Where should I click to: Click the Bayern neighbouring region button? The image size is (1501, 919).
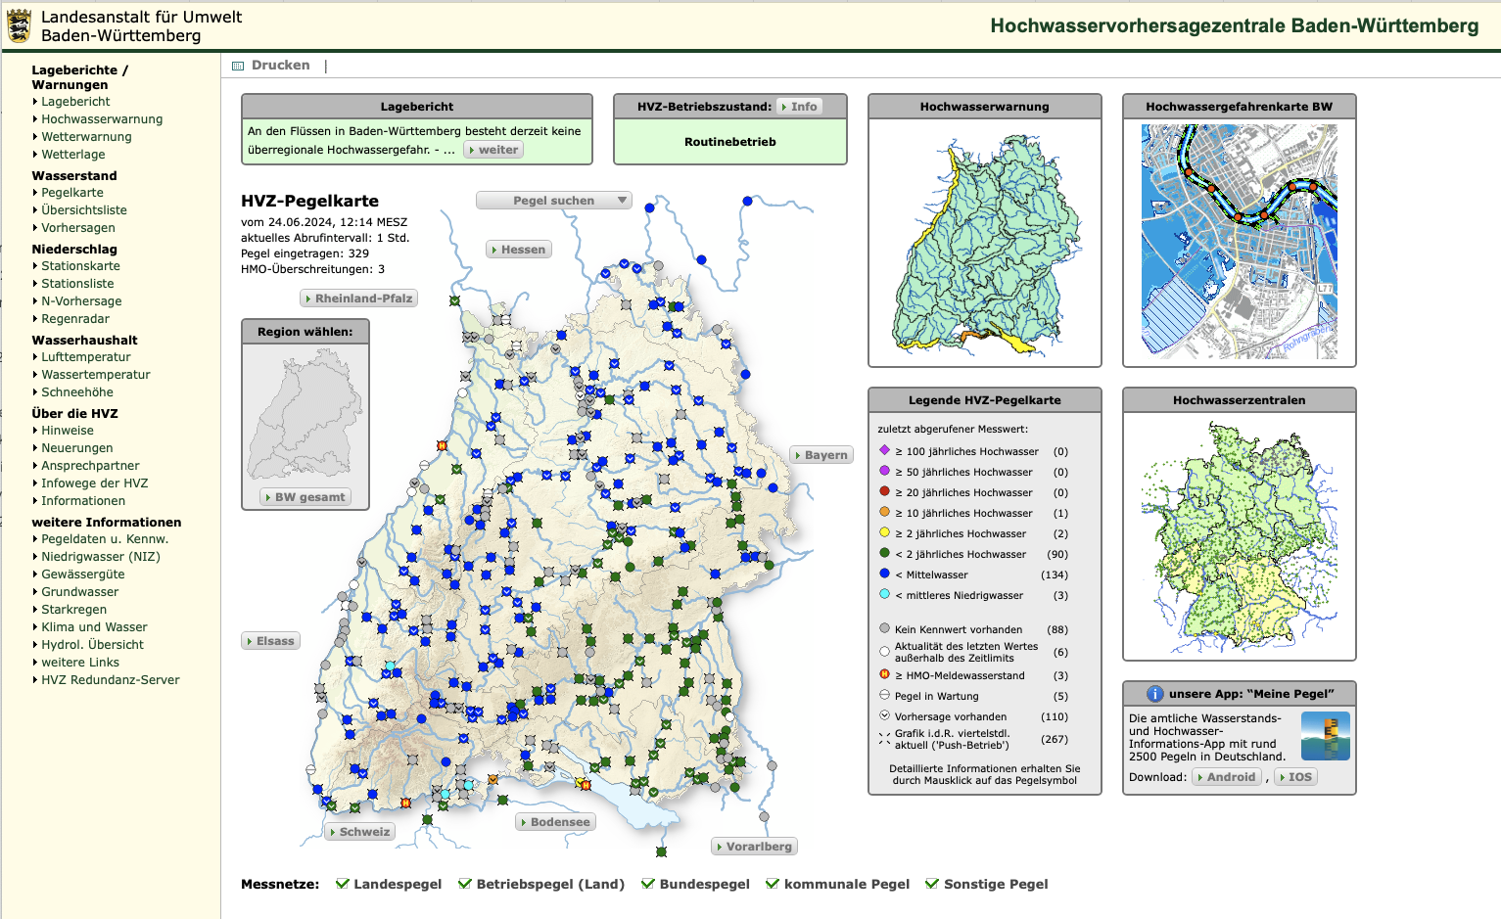[x=821, y=455]
